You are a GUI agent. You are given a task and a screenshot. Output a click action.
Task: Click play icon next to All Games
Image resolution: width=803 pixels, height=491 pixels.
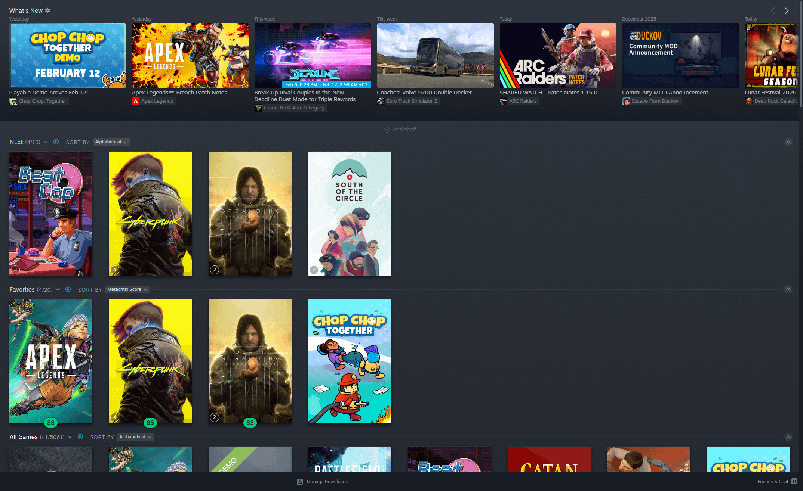point(80,437)
